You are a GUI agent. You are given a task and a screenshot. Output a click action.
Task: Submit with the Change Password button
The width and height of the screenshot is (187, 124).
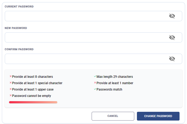[x=158, y=116]
